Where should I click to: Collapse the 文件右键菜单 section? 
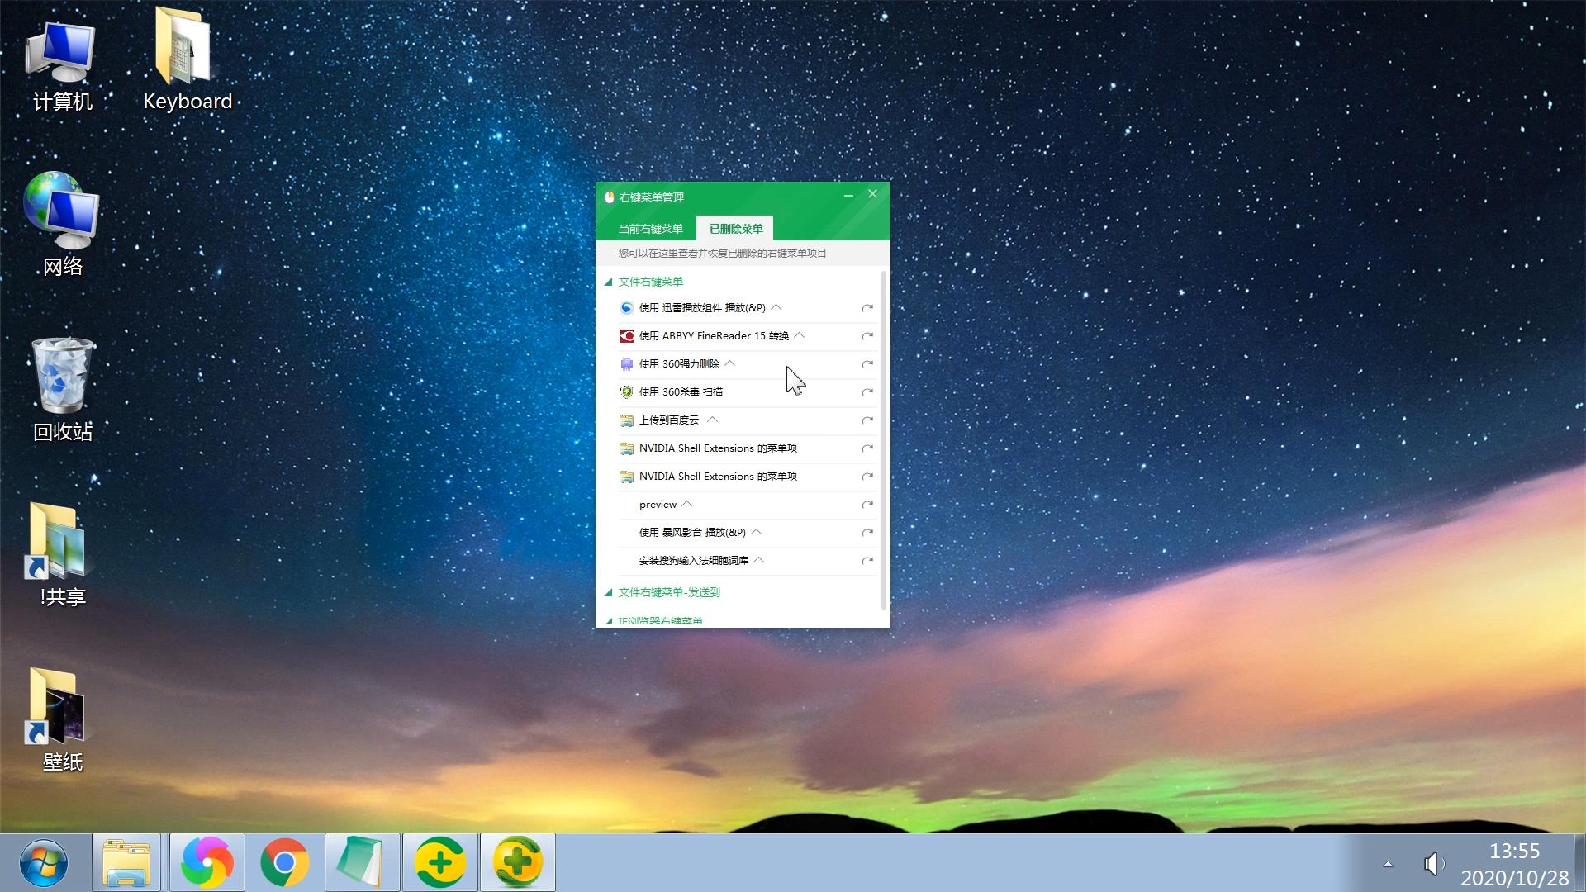coord(609,282)
